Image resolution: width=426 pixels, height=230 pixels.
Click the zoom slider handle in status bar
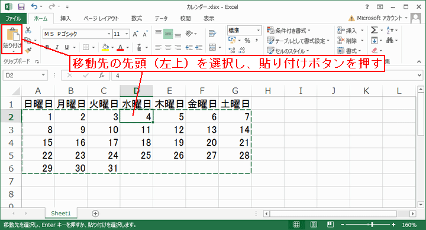(372, 225)
